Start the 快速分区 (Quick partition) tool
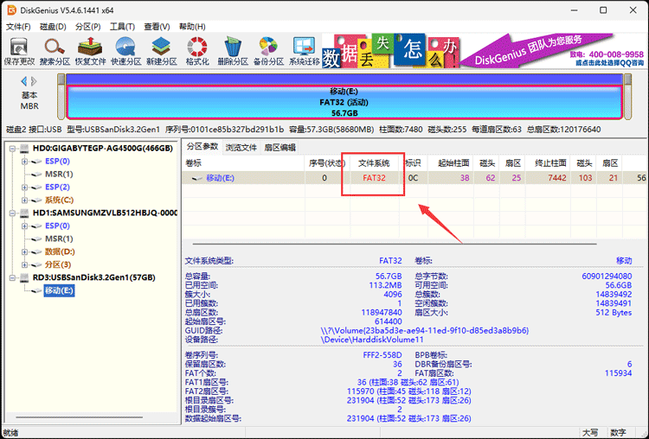649x439 pixels. point(125,51)
